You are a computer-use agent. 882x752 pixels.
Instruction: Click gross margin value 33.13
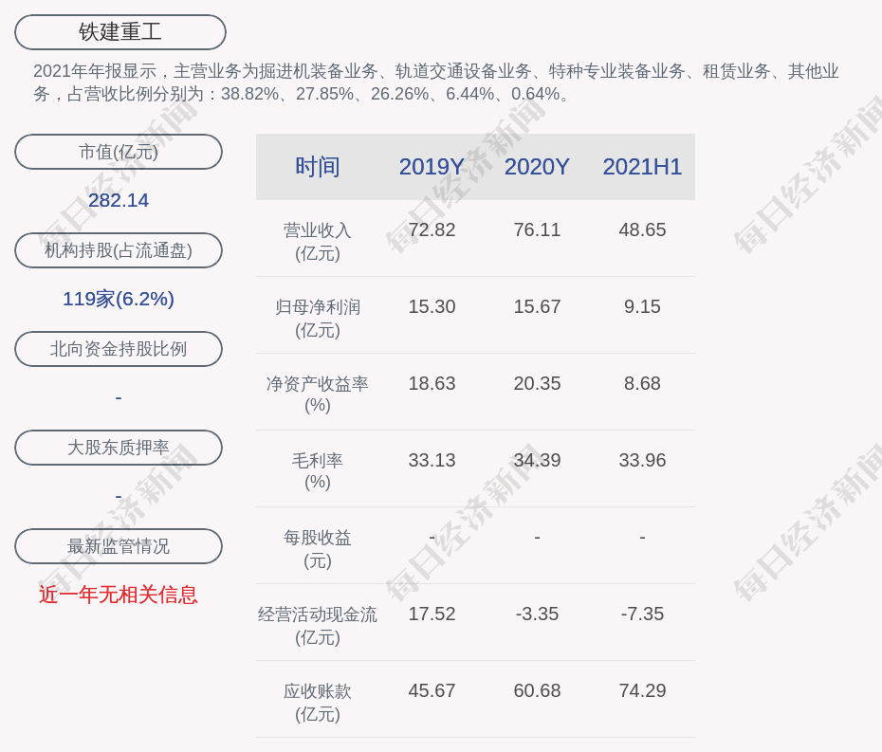coord(432,460)
